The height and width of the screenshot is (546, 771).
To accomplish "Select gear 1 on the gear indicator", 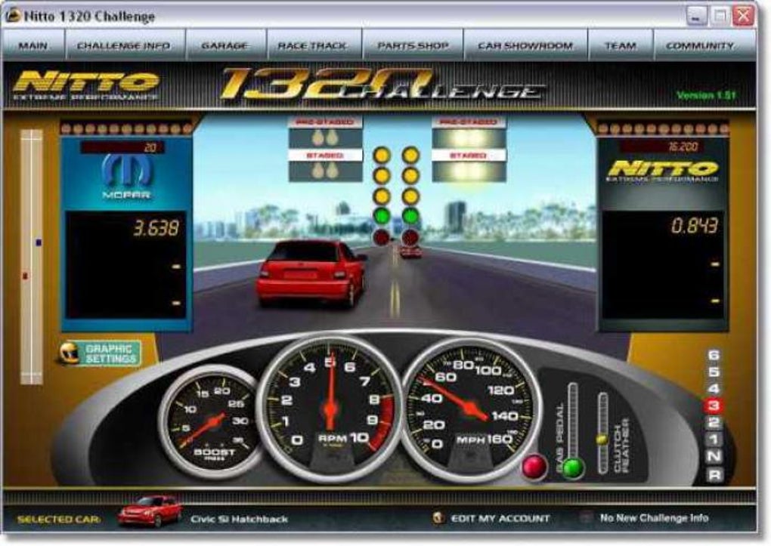I will tap(714, 439).
